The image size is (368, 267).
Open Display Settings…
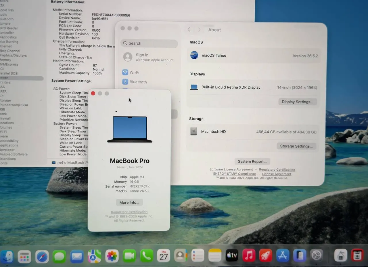point(298,102)
